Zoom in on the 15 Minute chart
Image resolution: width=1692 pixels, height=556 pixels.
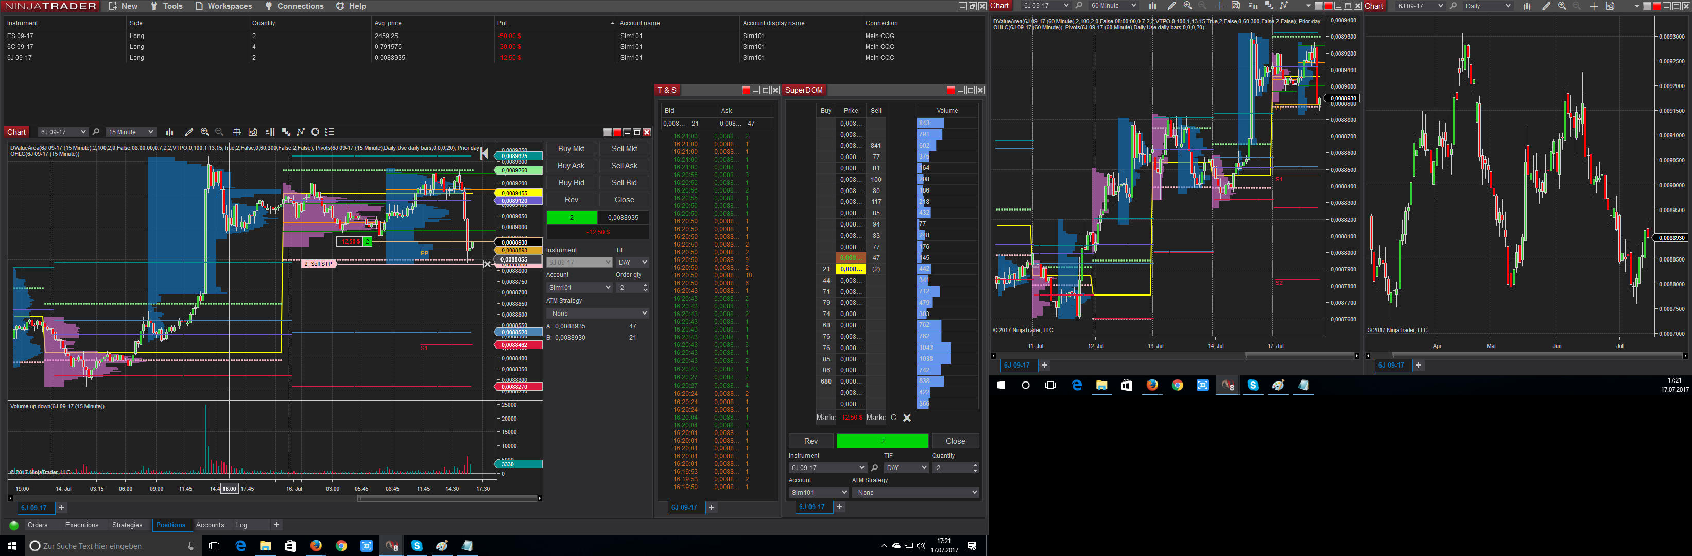205,132
